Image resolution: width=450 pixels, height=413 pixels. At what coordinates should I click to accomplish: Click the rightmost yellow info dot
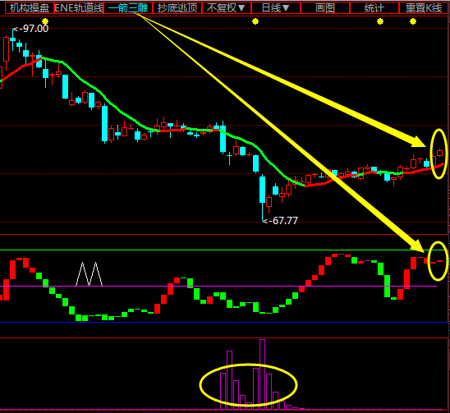(x=413, y=21)
